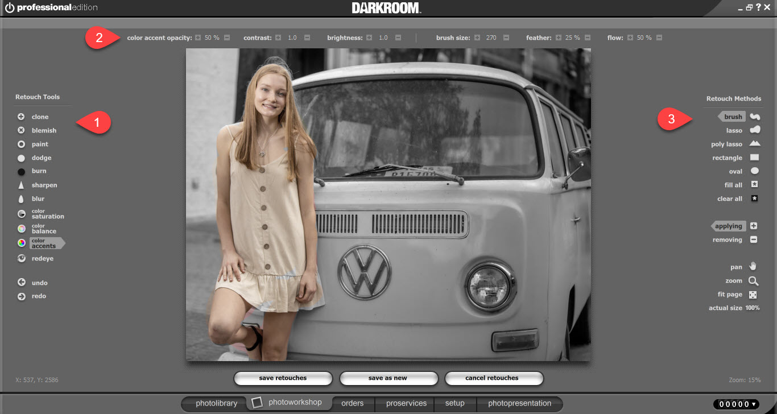Select the brush retouch method

coord(738,117)
